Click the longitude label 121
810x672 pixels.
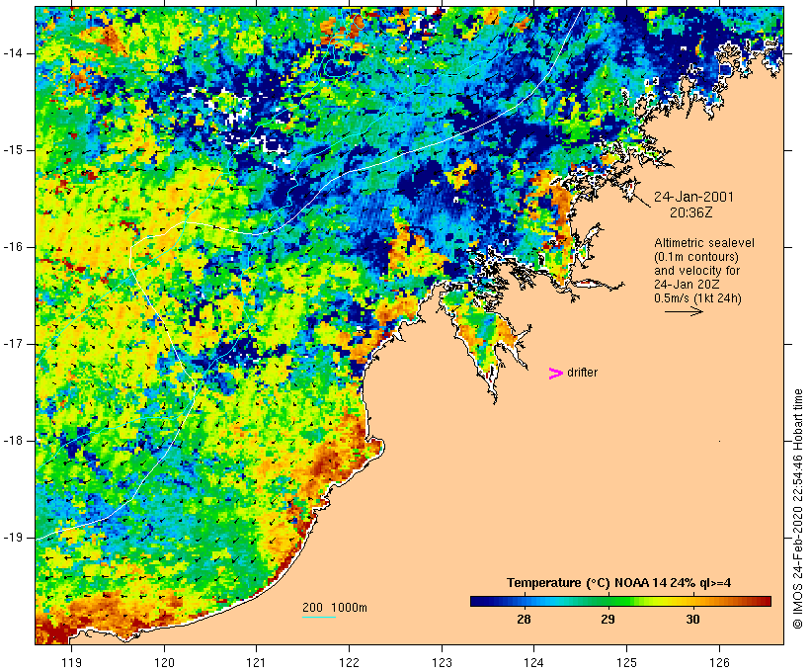click(256, 662)
